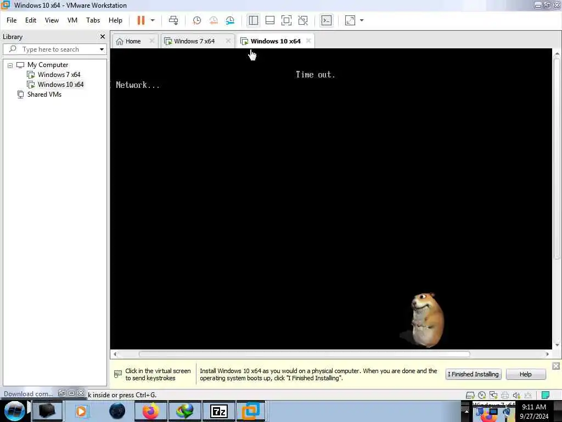The height and width of the screenshot is (422, 562).
Task: Open 7-Zip from the taskbar
Action: click(218, 411)
